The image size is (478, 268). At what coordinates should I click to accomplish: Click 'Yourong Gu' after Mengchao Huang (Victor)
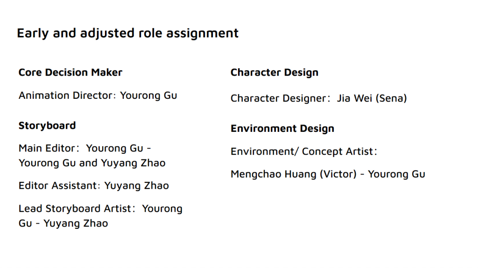tap(397, 174)
